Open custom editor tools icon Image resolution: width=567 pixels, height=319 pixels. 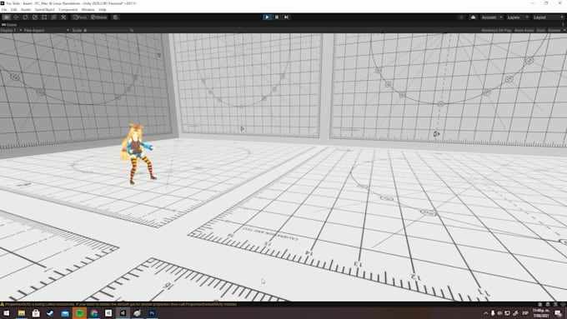point(63,17)
